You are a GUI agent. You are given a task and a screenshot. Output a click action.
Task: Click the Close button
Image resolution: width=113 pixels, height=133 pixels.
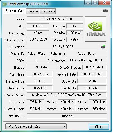pyautogui.click(x=99, y=126)
